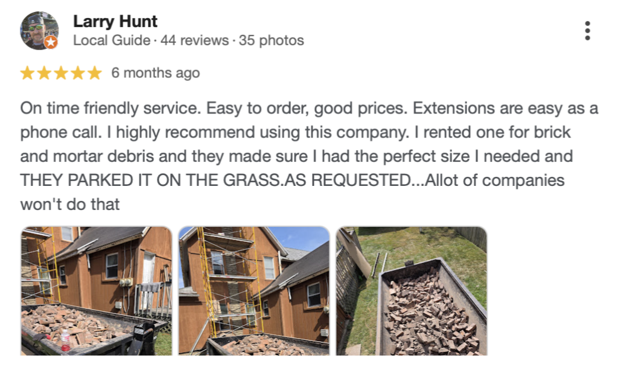The image size is (618, 373).
Task: Open the three-dot more options menu
Action: coord(587,31)
